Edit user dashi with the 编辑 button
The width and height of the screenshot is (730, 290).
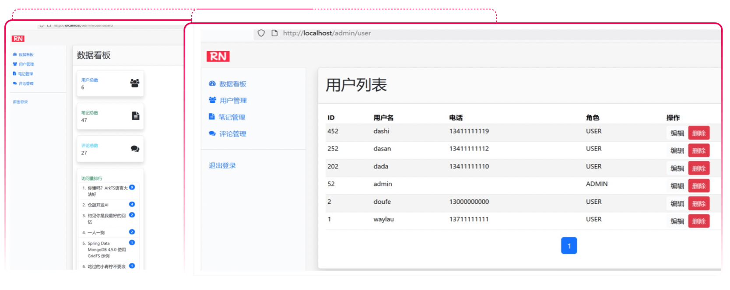677,133
